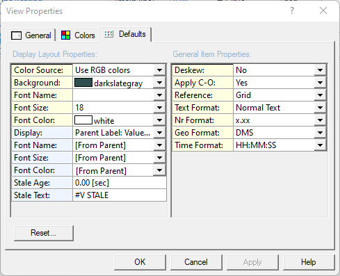This screenshot has height=276, width=340.
Task: Switch to the General tab
Action: pyautogui.click(x=31, y=35)
